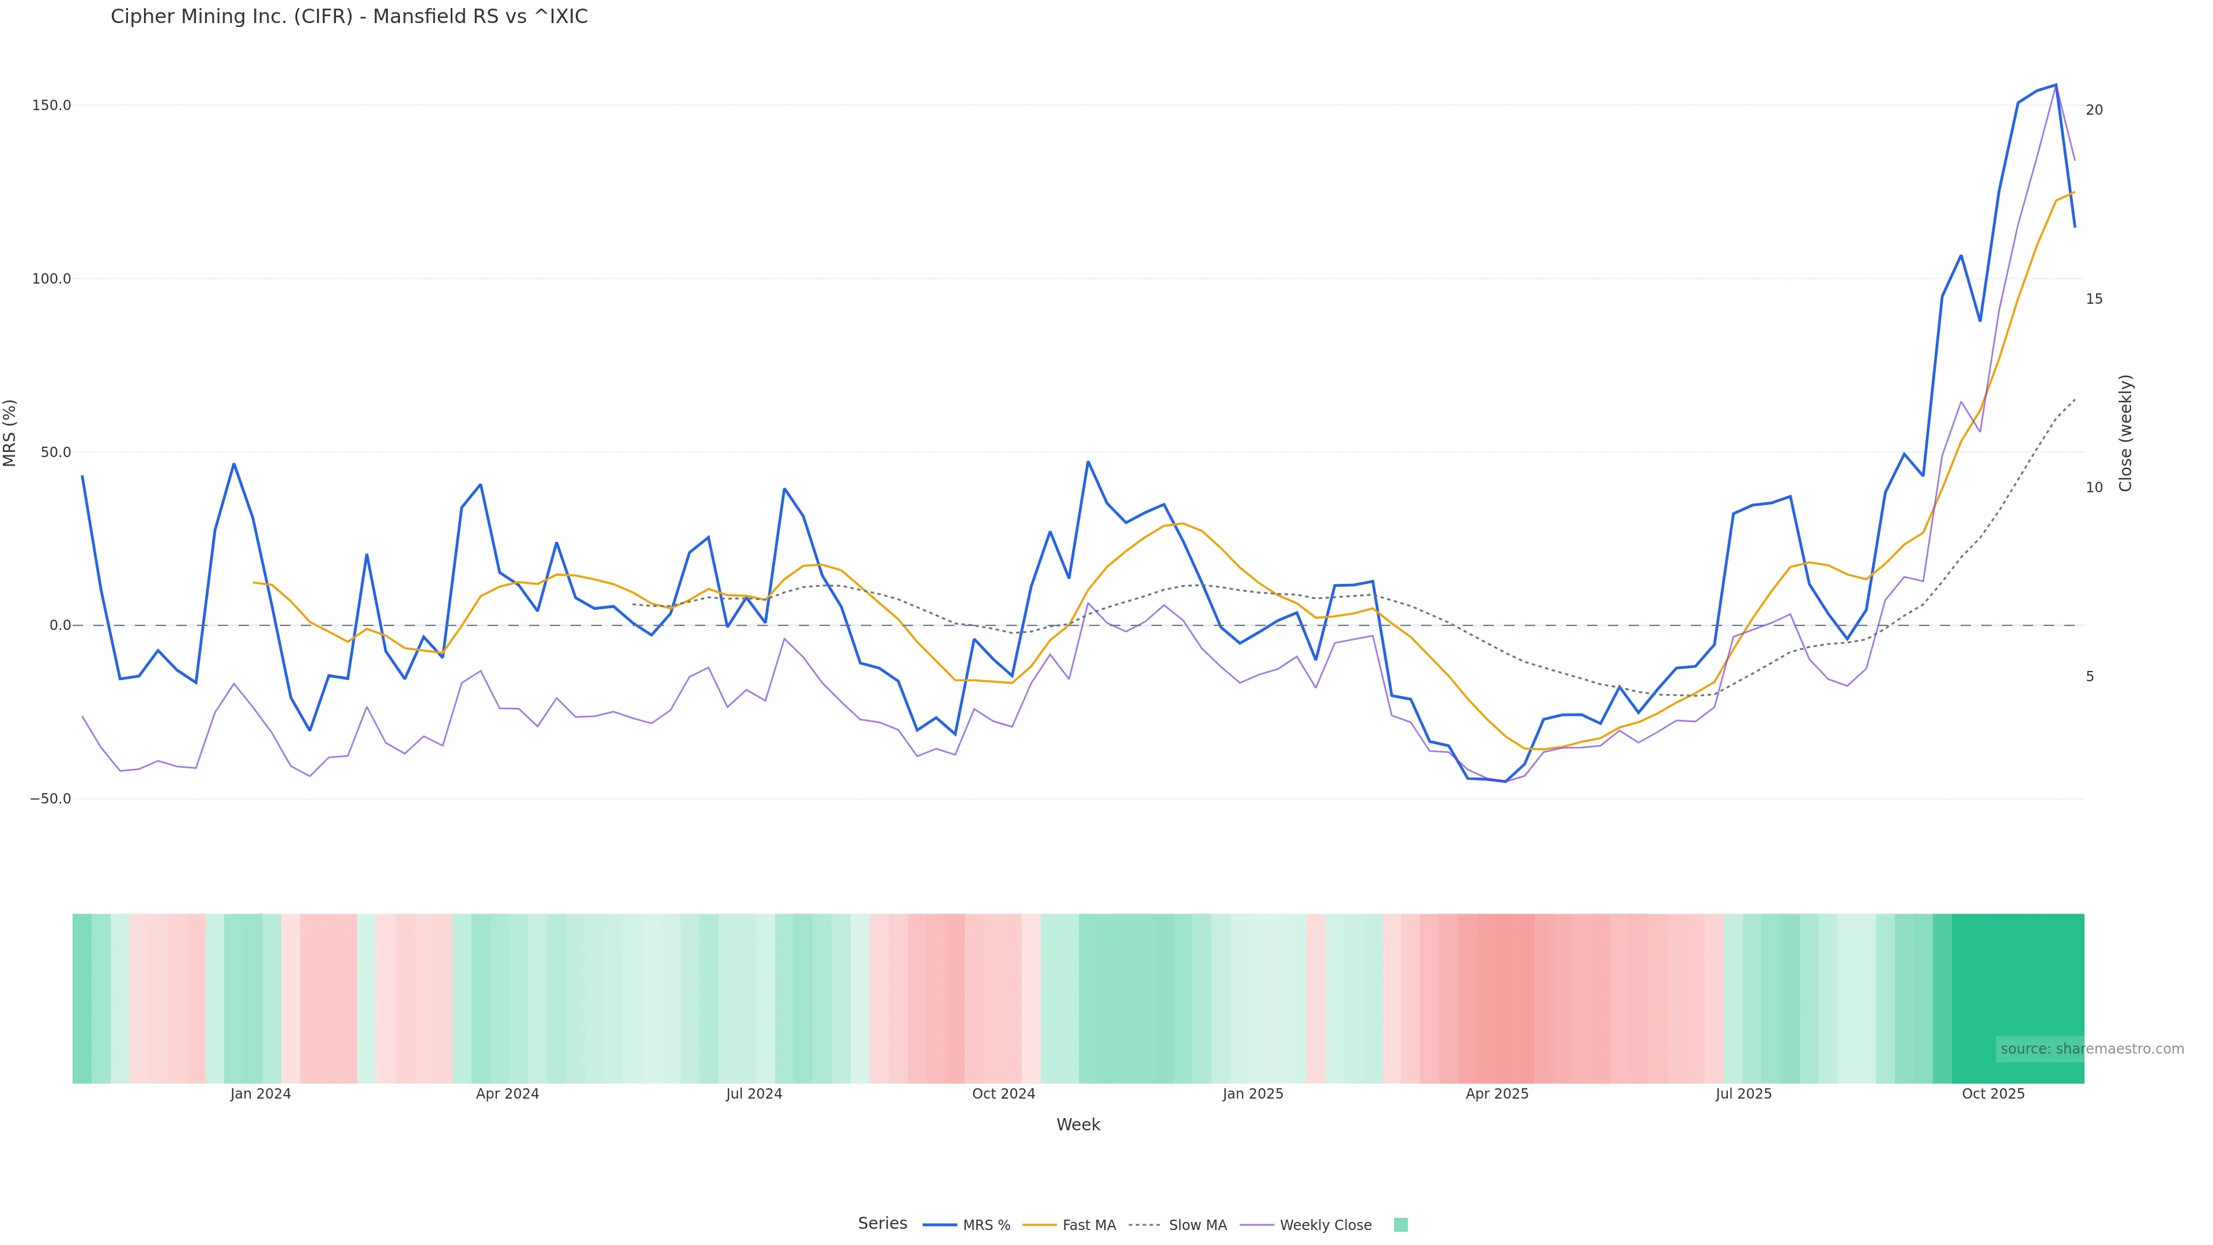Click the dashed Slow MA legend line icon
The image size is (2213, 1245).
pos(1145,1225)
